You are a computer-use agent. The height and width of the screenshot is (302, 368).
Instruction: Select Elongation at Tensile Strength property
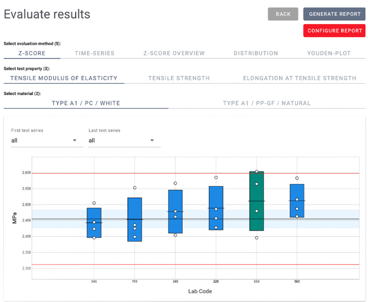pos(299,78)
